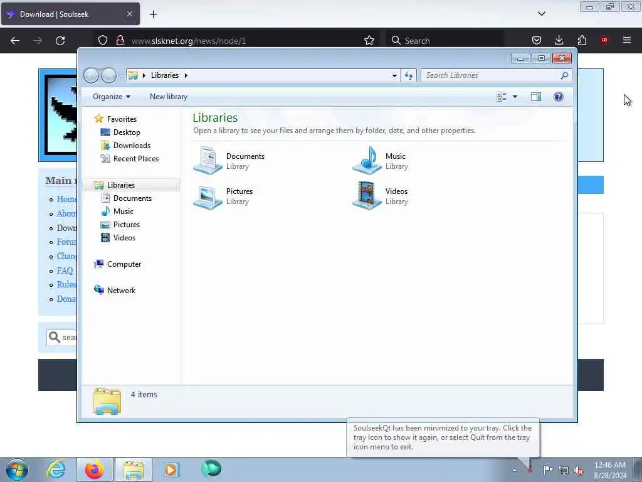Open recent pages dropdown beside nav buttons
The height and width of the screenshot is (482, 642).
coord(121,75)
